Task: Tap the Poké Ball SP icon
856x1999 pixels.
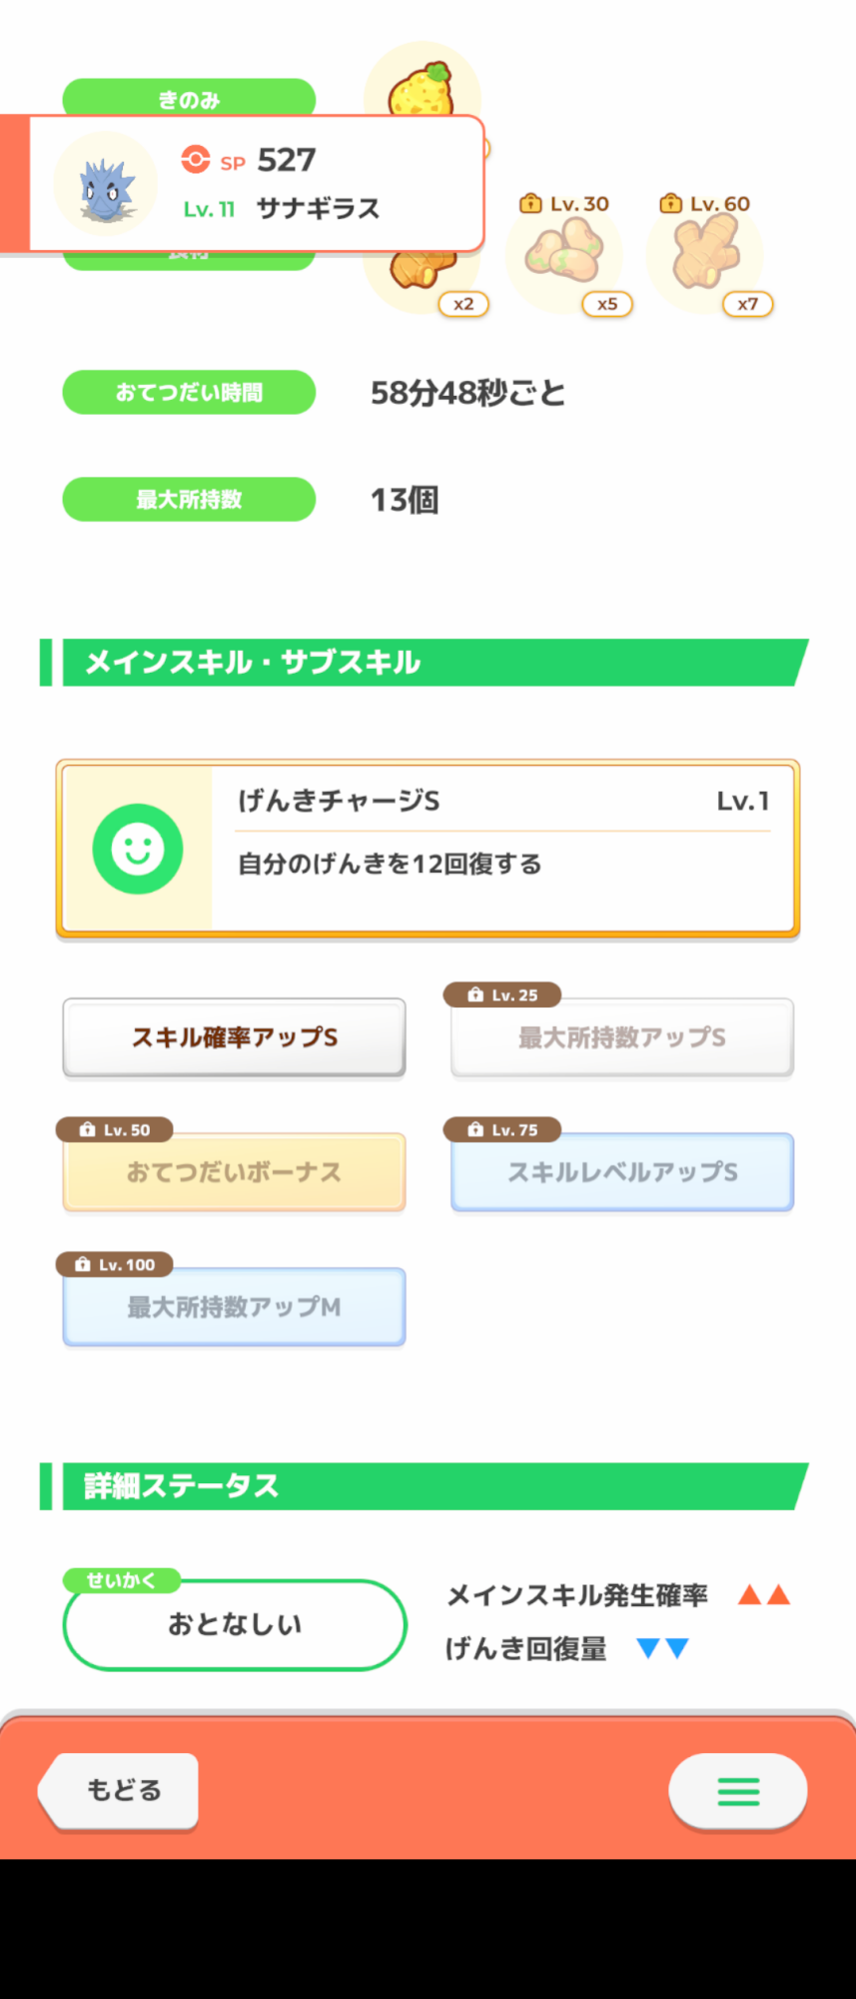Action: tap(196, 159)
